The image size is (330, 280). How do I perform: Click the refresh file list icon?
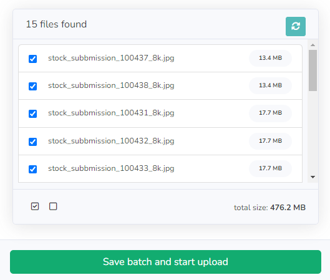296,27
